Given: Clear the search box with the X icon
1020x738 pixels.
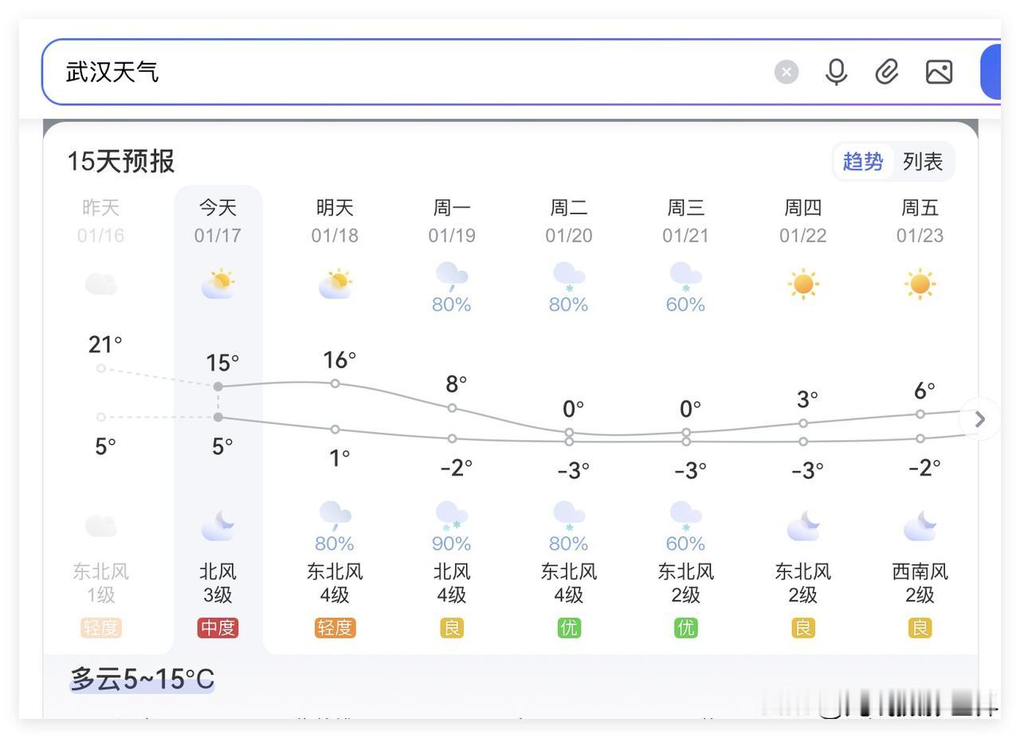Looking at the screenshot, I should click(787, 72).
